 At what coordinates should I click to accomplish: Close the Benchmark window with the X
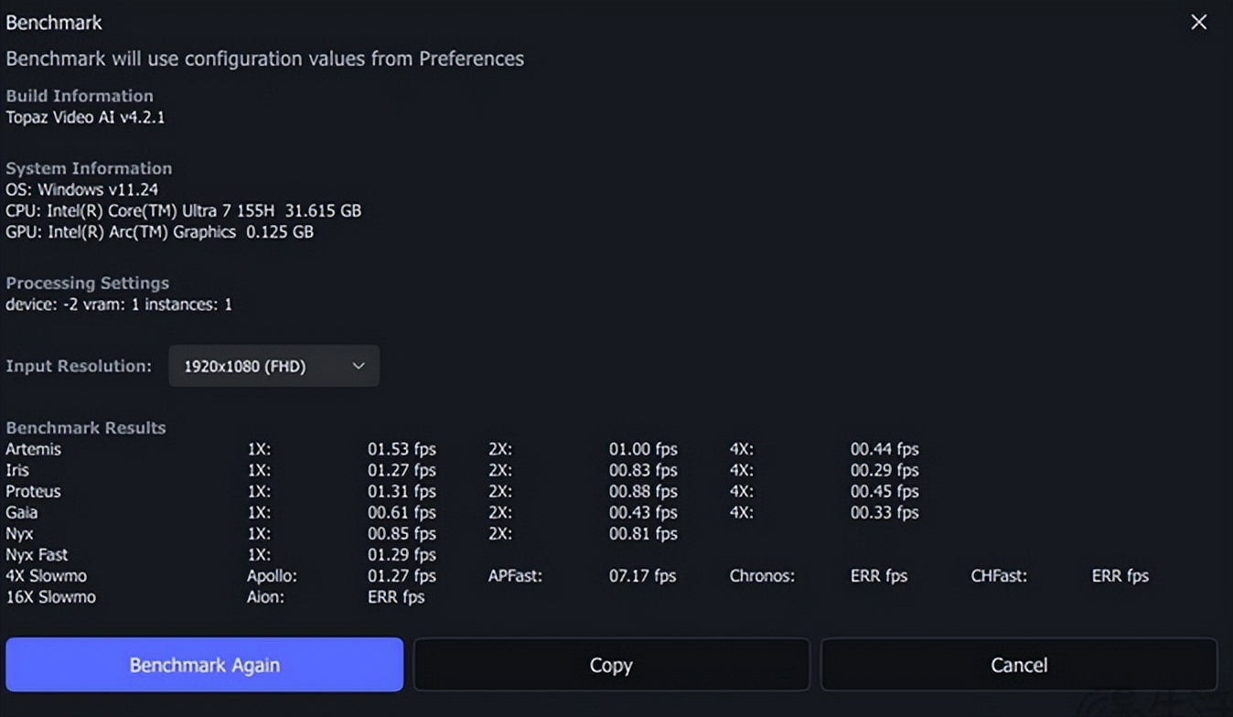[x=1198, y=23]
